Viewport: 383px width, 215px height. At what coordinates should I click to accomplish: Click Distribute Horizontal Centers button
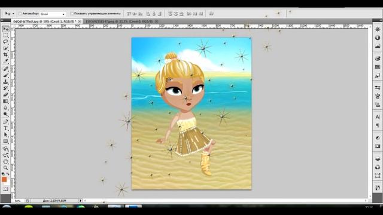tap(195, 14)
